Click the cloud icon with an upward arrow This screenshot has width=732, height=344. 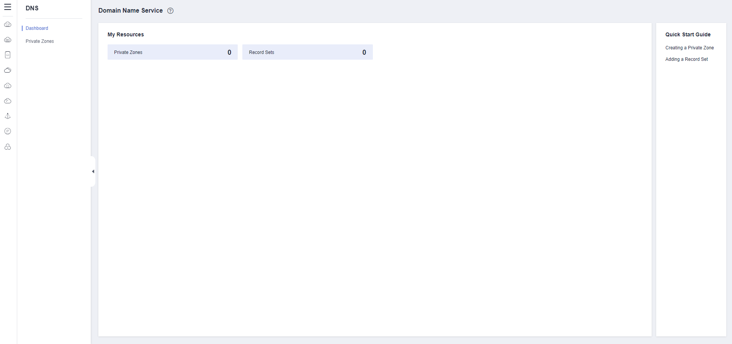pyautogui.click(x=8, y=86)
